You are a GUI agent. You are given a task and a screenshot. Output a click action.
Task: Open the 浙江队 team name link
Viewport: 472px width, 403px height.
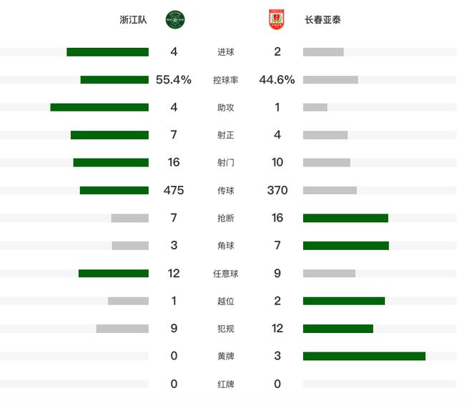pyautogui.click(x=133, y=20)
